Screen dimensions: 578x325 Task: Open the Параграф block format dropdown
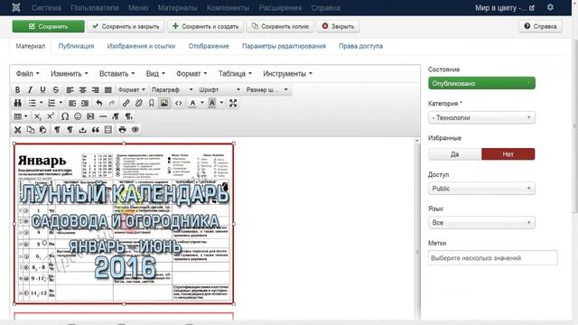pyautogui.click(x=172, y=90)
